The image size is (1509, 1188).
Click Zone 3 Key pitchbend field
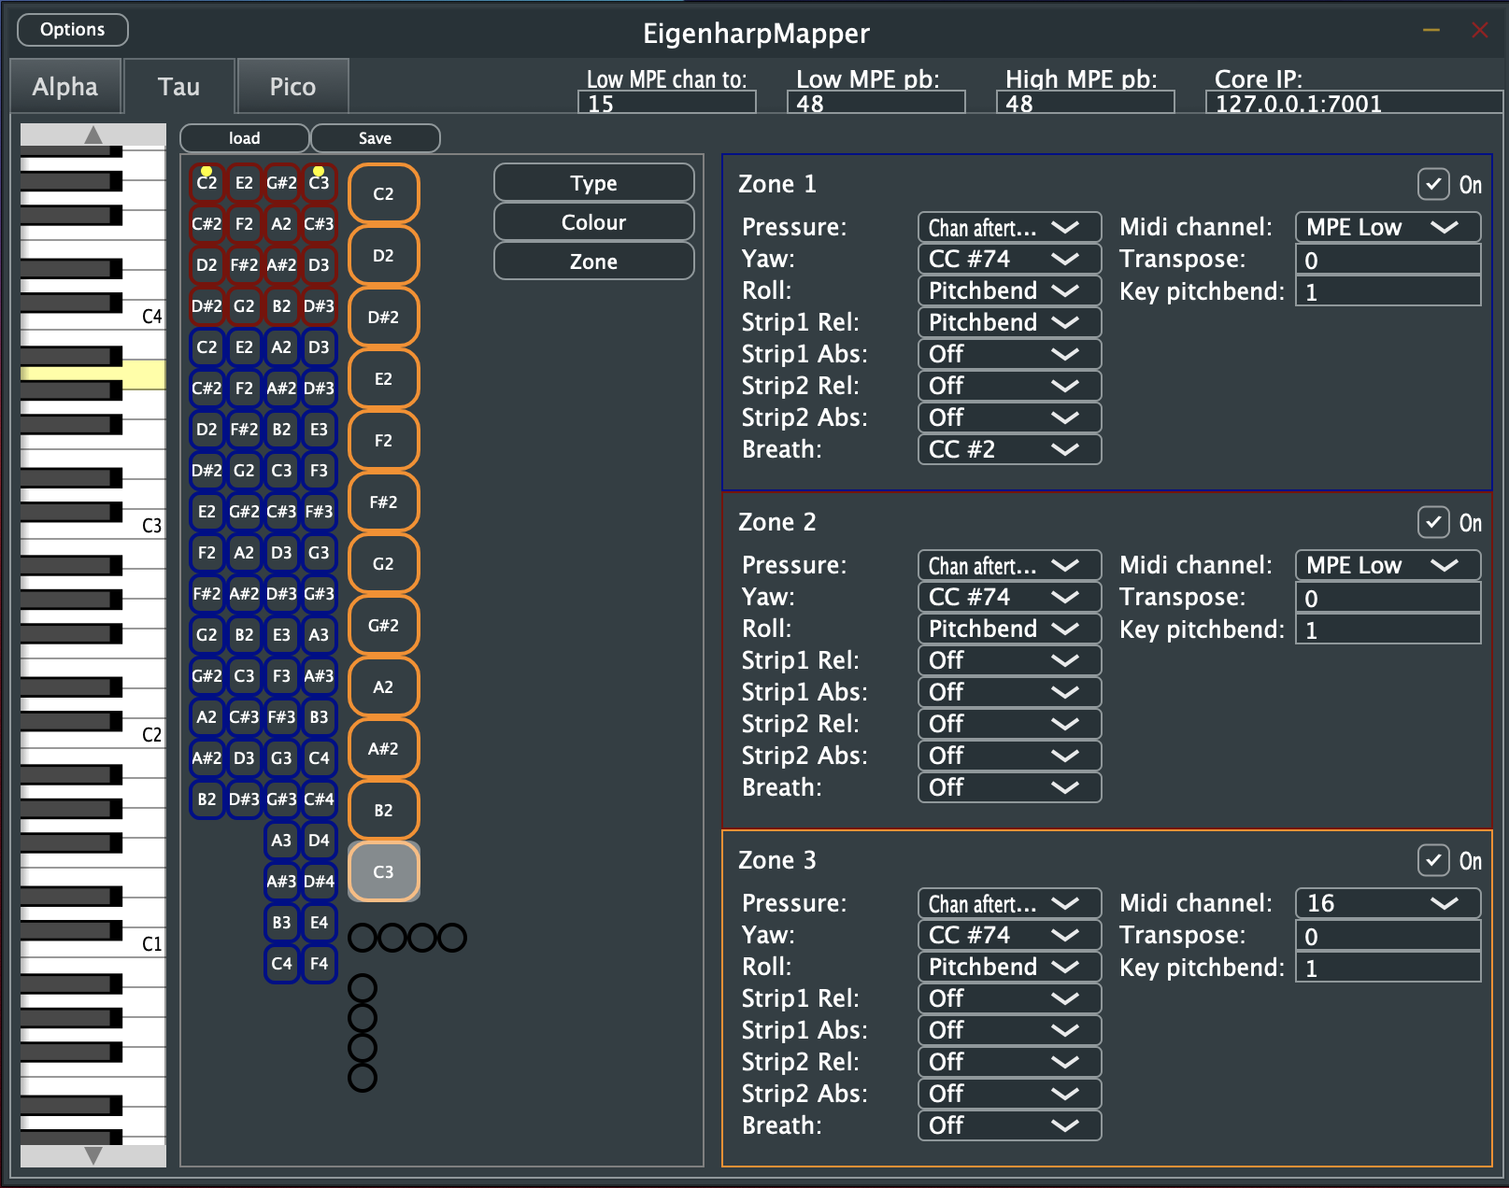(1388, 969)
